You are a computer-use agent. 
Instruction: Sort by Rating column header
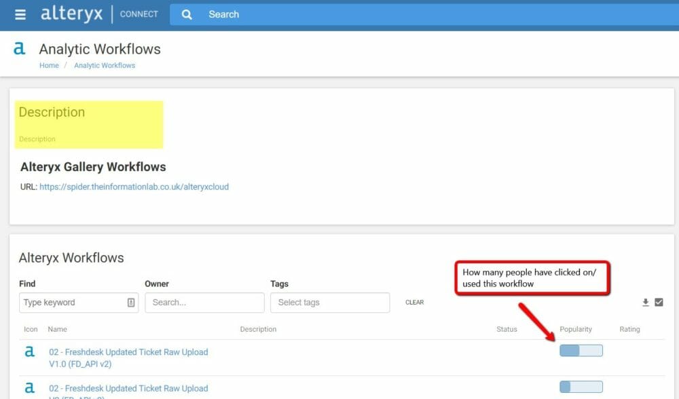[x=629, y=329]
